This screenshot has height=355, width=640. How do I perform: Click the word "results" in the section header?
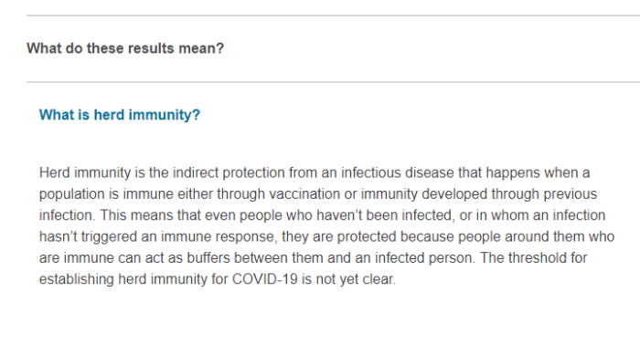(x=151, y=48)
